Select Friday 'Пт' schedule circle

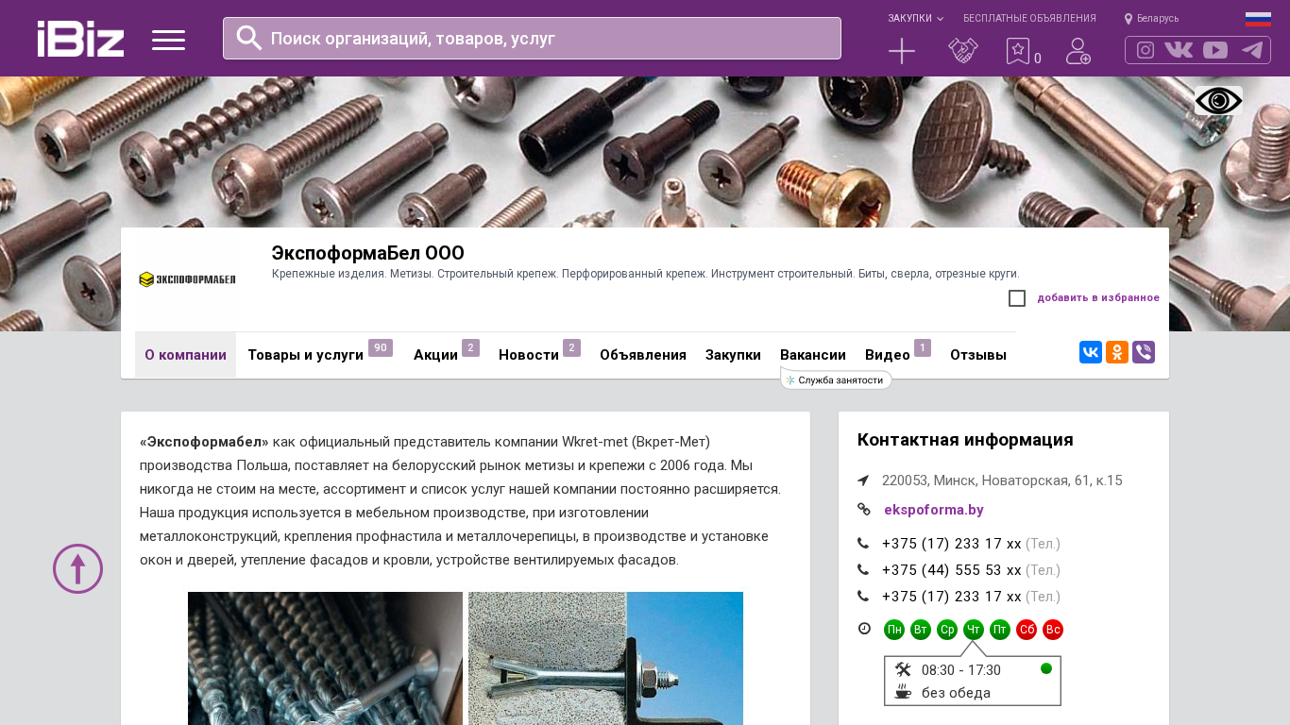tap(1000, 630)
